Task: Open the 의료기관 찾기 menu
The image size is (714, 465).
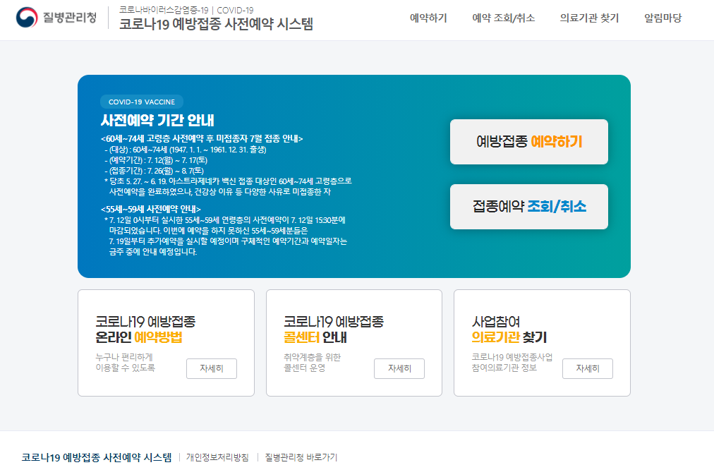Action: (589, 18)
